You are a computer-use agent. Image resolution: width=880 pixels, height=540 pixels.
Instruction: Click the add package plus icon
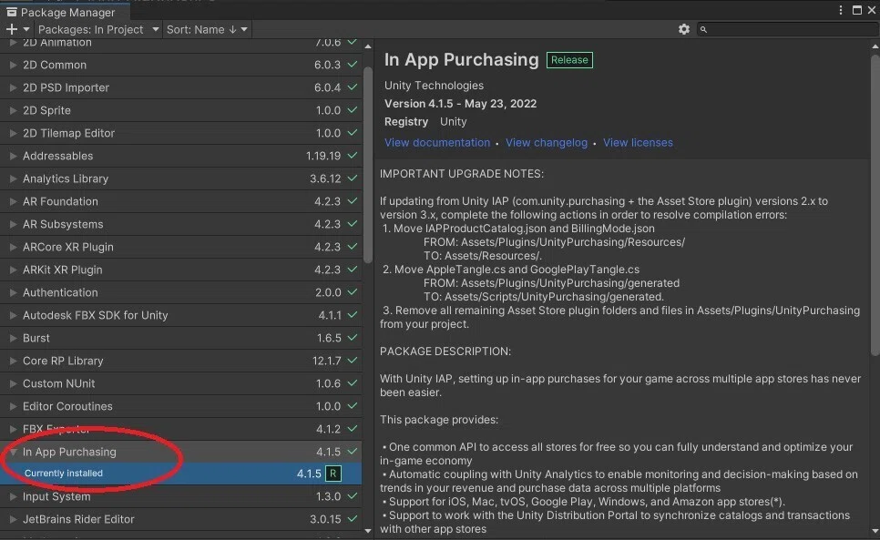point(12,29)
